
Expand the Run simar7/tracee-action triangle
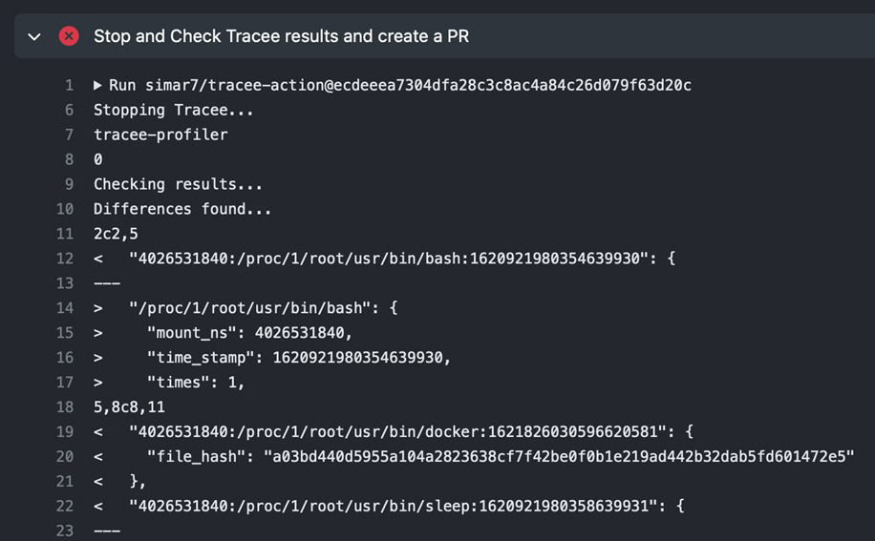[97, 85]
